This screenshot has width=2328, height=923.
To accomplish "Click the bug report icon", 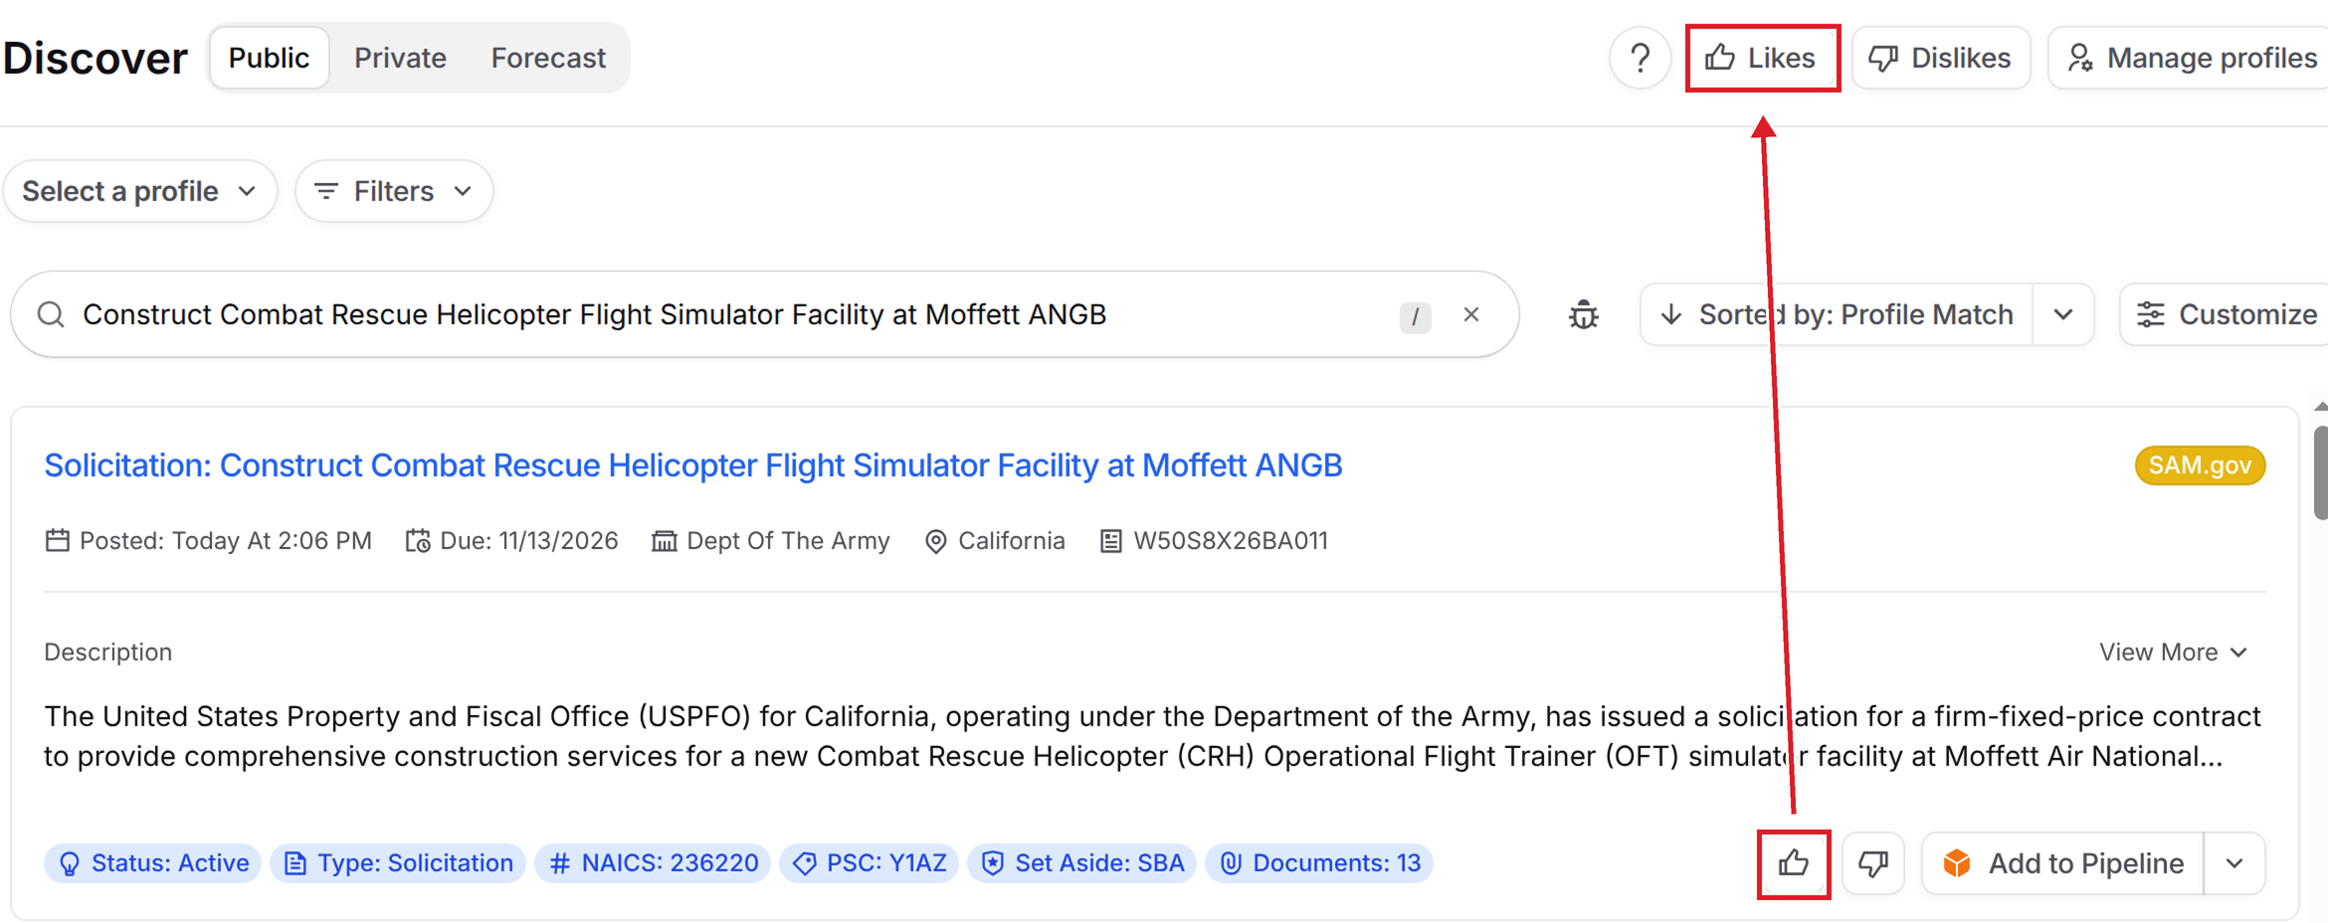I will click(x=1583, y=315).
